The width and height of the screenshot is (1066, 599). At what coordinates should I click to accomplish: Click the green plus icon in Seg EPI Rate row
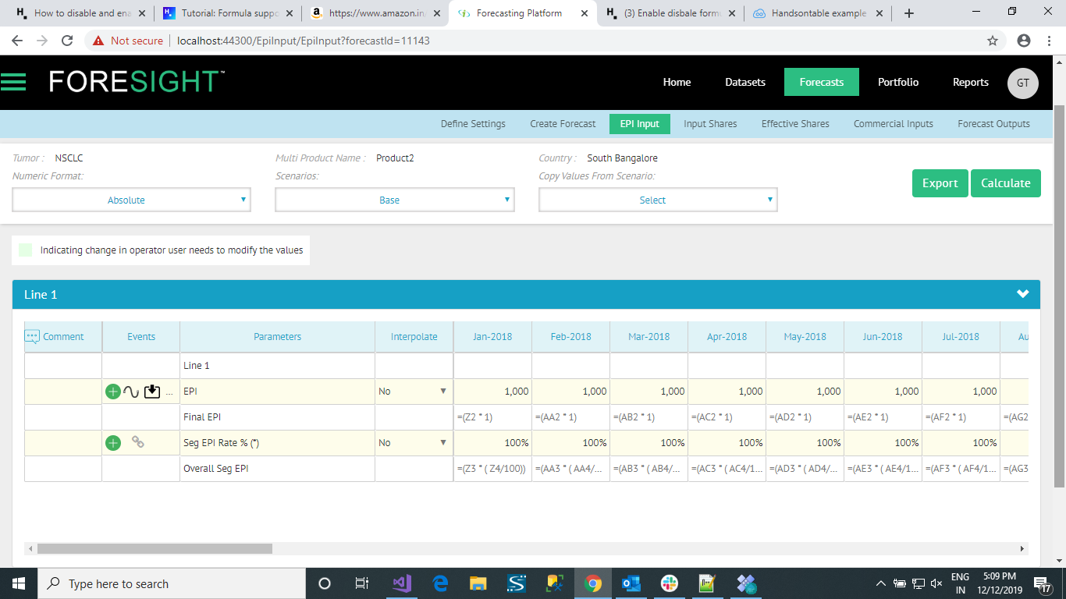tap(112, 443)
